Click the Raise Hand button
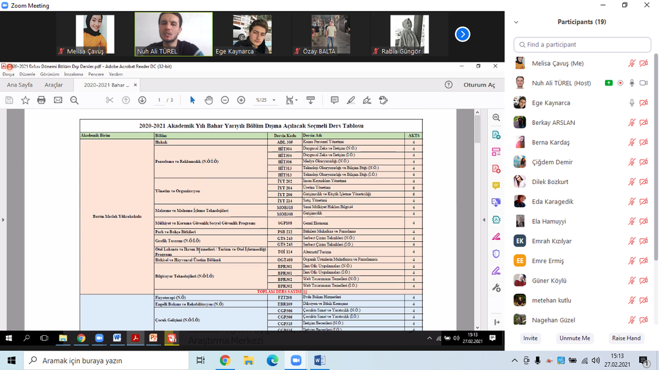This screenshot has height=370, width=659. click(626, 338)
